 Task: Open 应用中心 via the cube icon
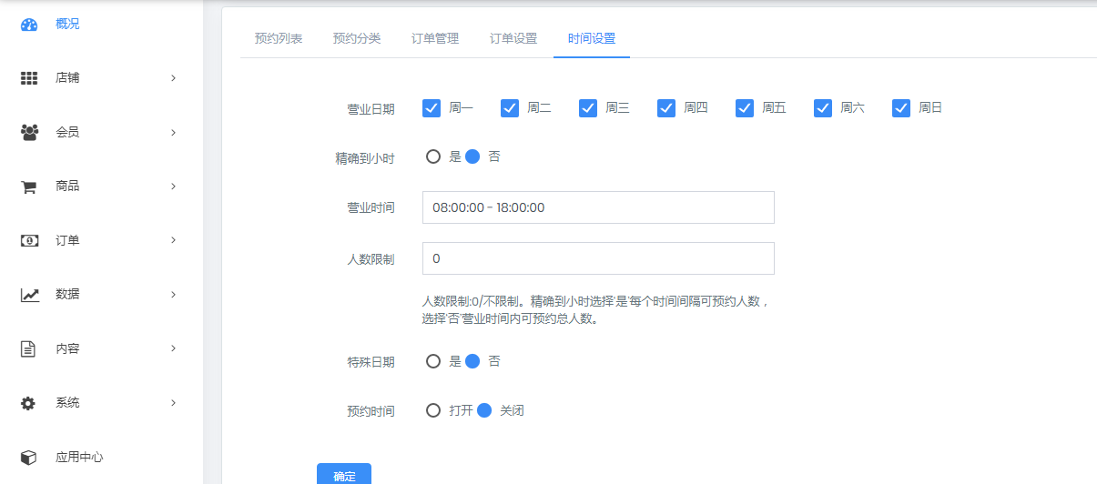tap(29, 457)
